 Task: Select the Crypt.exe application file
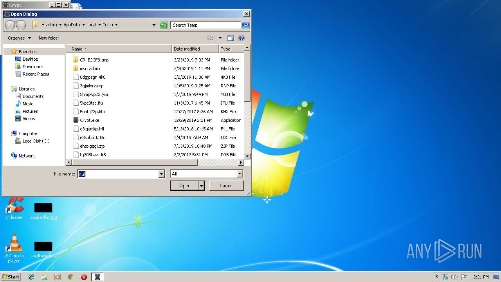pos(89,120)
